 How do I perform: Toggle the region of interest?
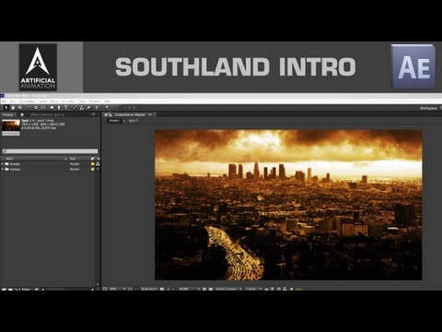click(204, 289)
